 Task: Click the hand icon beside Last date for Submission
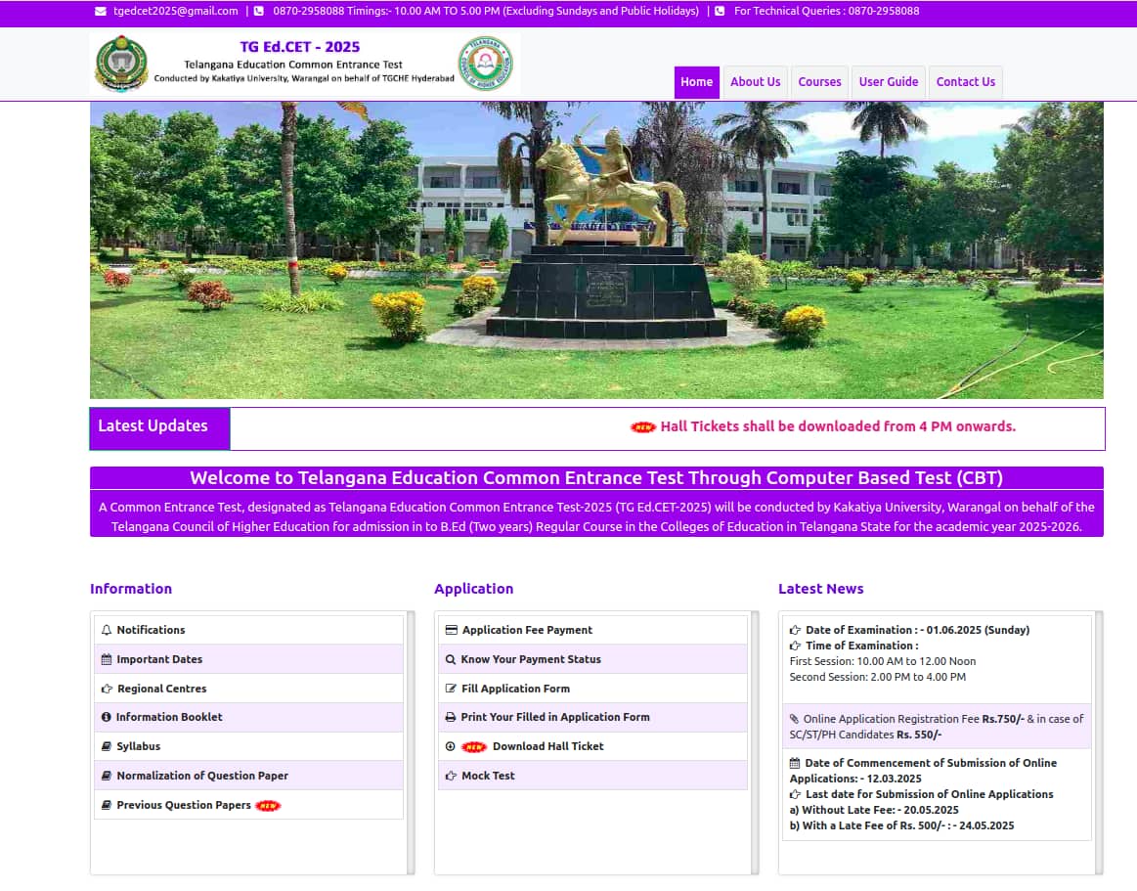795,794
